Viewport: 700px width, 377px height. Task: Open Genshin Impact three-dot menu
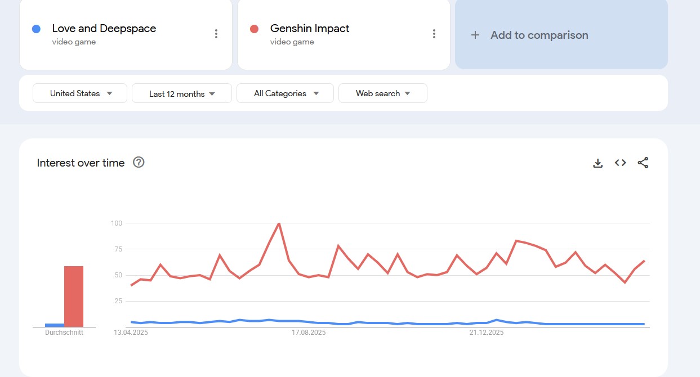click(434, 34)
